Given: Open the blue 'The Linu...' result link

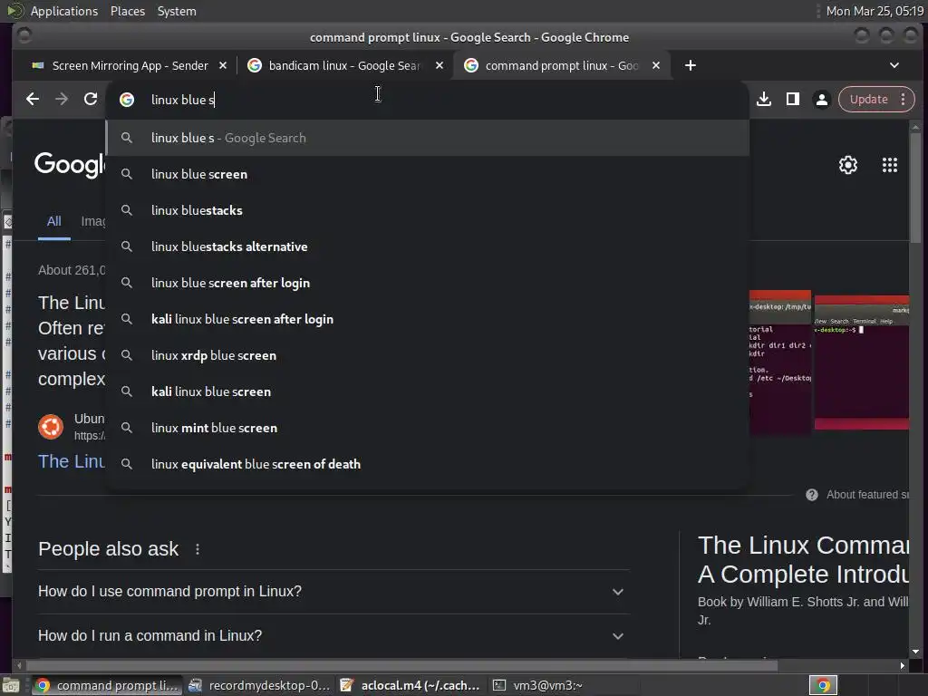Looking at the screenshot, I should tap(71, 461).
